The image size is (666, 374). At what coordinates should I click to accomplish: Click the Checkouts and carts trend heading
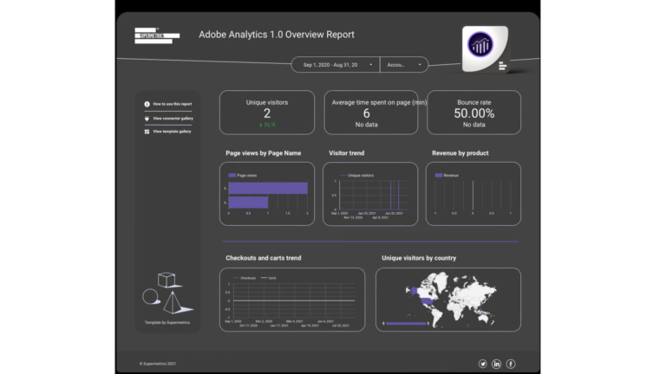click(x=264, y=258)
